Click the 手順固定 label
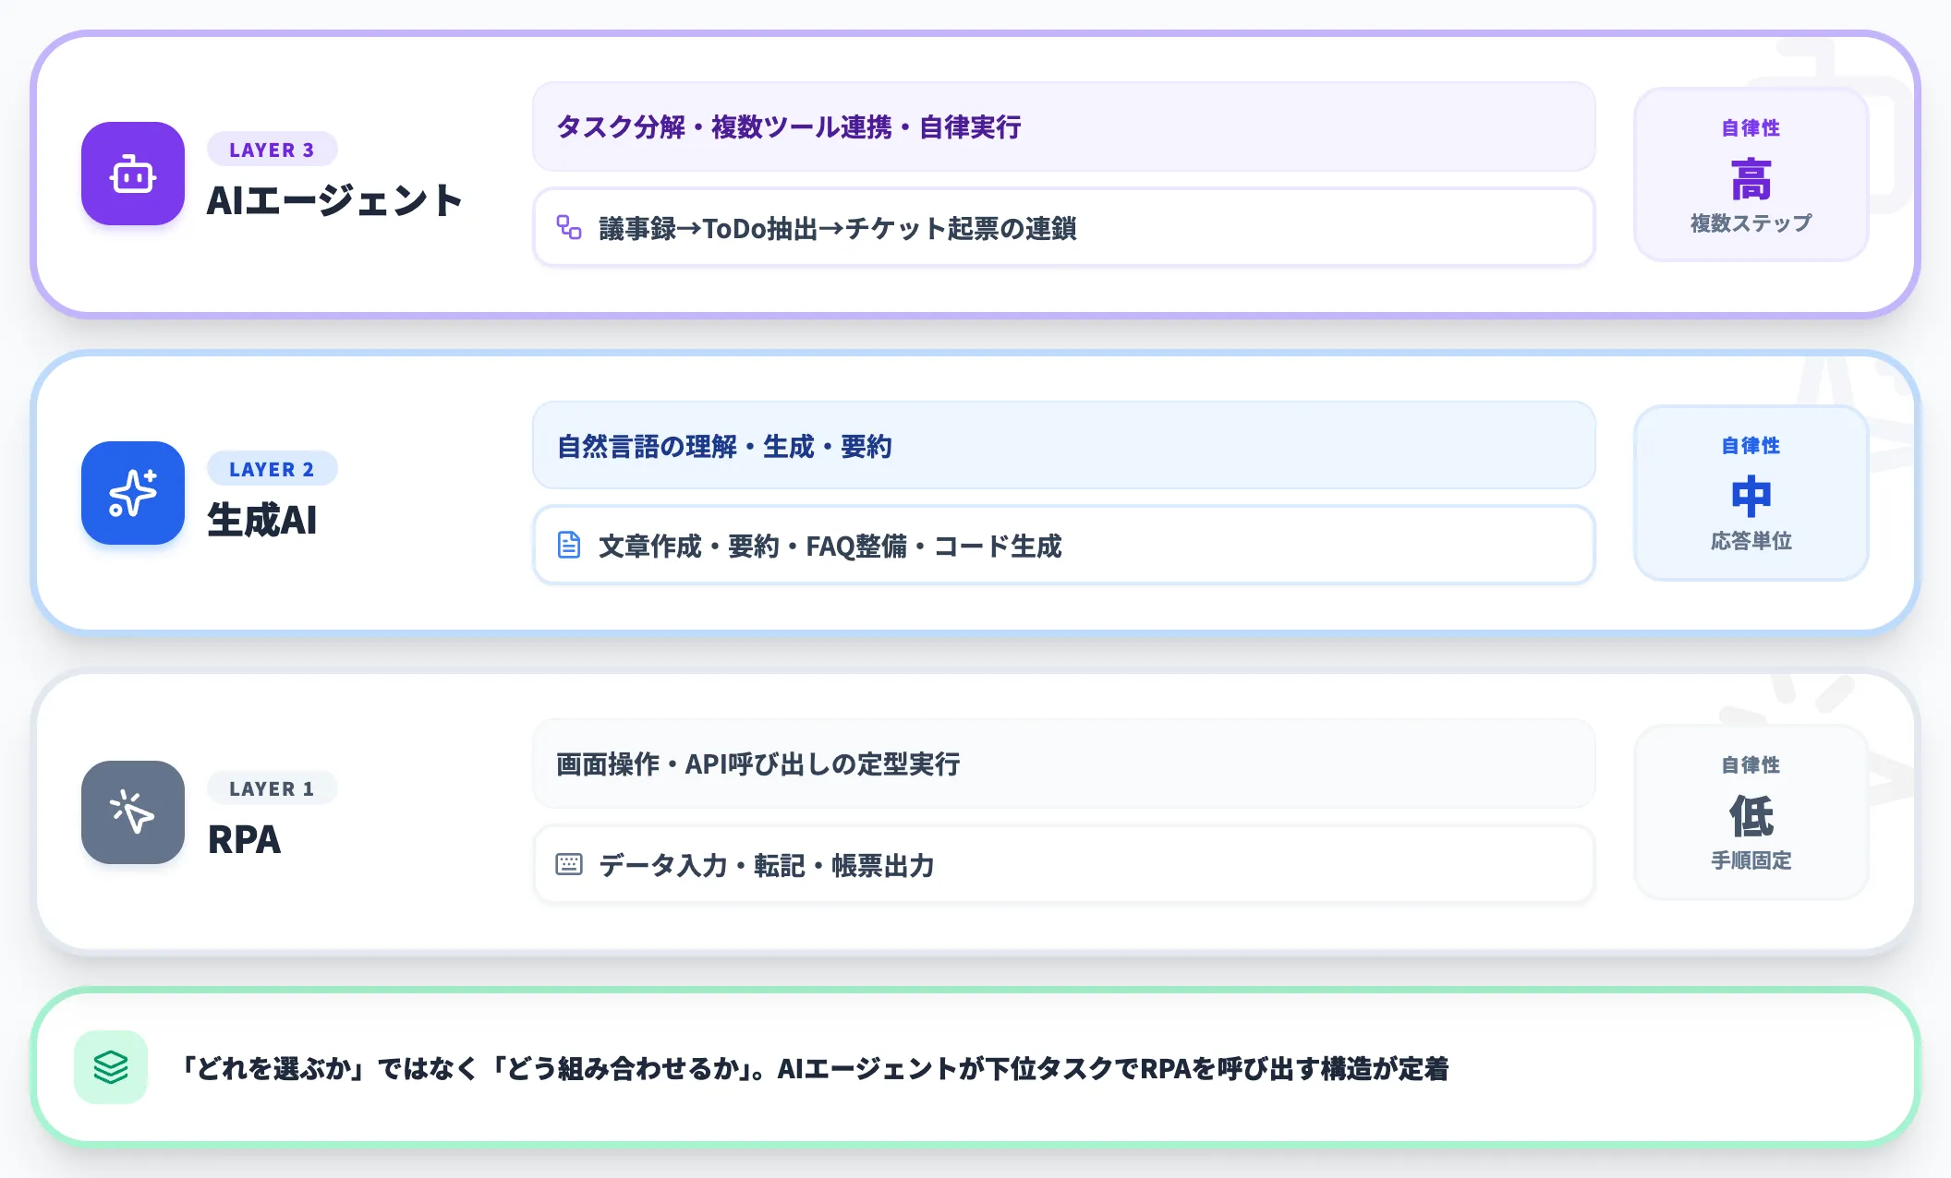This screenshot has width=1951, height=1178. click(x=1751, y=860)
